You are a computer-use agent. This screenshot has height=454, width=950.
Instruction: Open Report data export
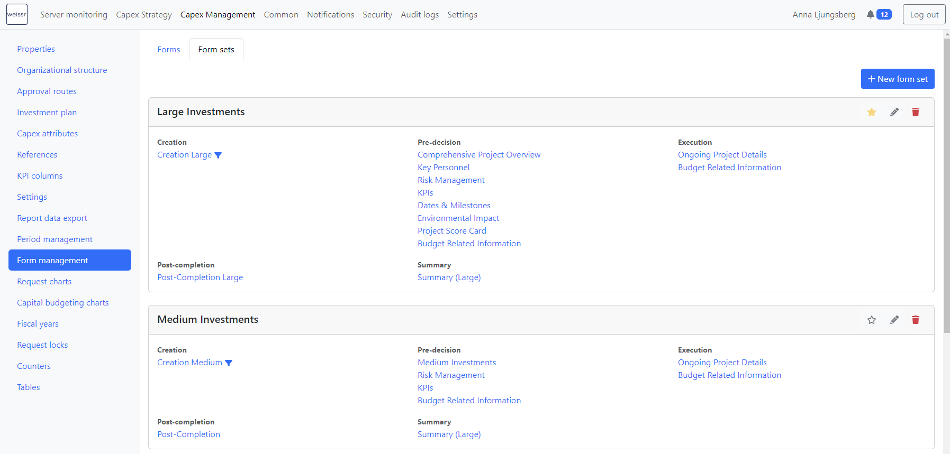(x=52, y=218)
